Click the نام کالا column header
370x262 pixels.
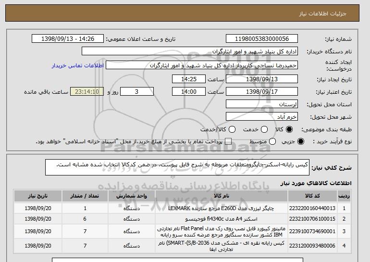pyautogui.click(x=222, y=196)
